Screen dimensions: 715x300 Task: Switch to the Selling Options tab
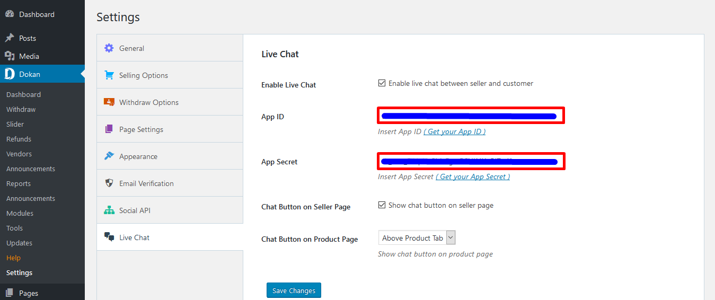pos(170,75)
